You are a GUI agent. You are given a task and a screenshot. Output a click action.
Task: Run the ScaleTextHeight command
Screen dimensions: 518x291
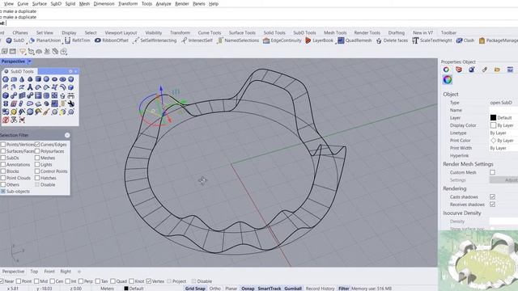click(x=431, y=40)
